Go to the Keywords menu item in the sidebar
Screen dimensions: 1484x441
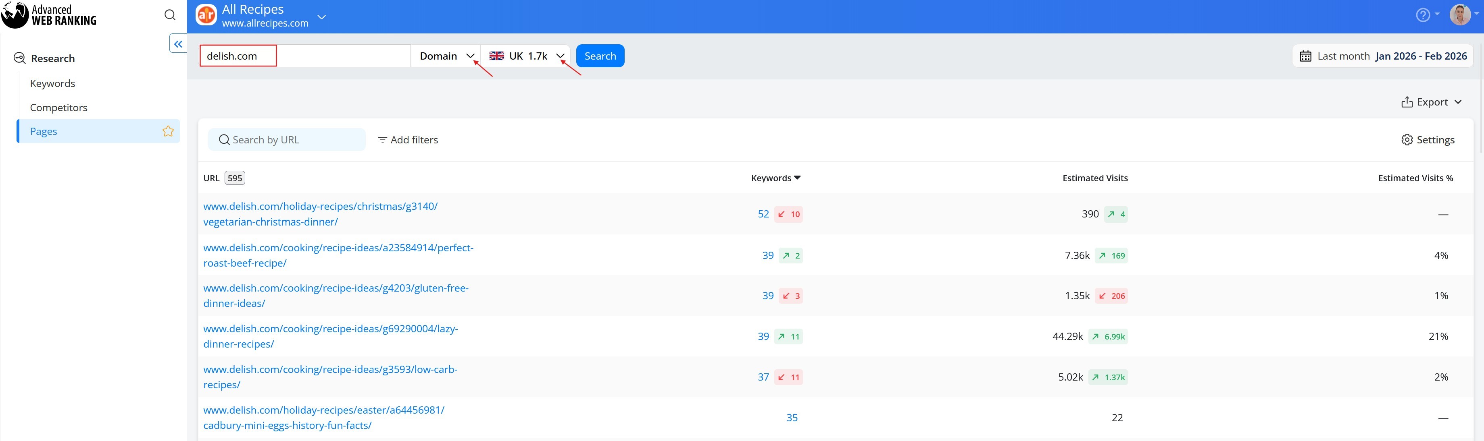click(x=52, y=83)
